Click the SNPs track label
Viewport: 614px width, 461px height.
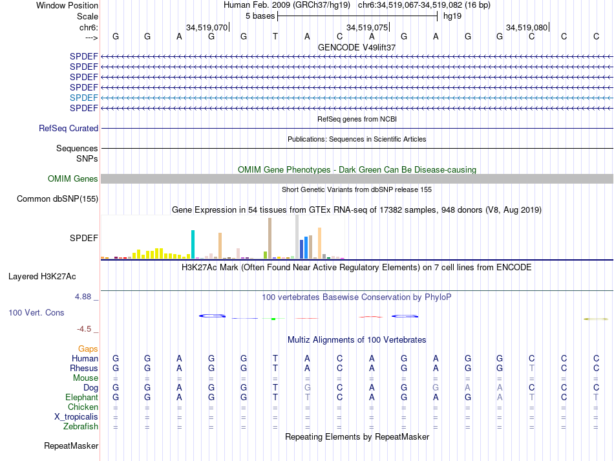click(x=87, y=158)
